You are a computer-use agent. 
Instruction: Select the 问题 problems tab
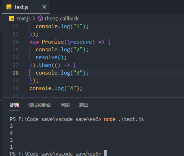click(x=65, y=105)
